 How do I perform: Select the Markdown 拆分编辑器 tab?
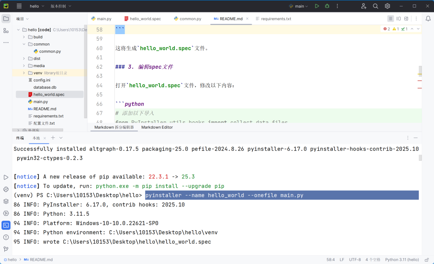[x=114, y=127]
